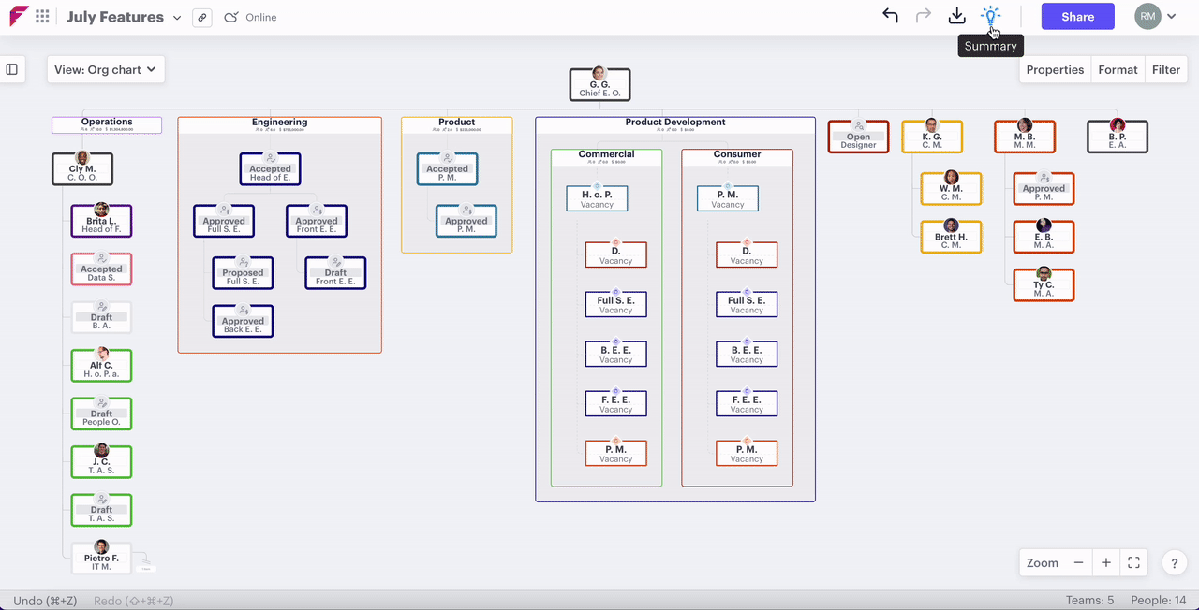The height and width of the screenshot is (610, 1199).
Task: Open the apps grid icon
Action: click(x=42, y=17)
